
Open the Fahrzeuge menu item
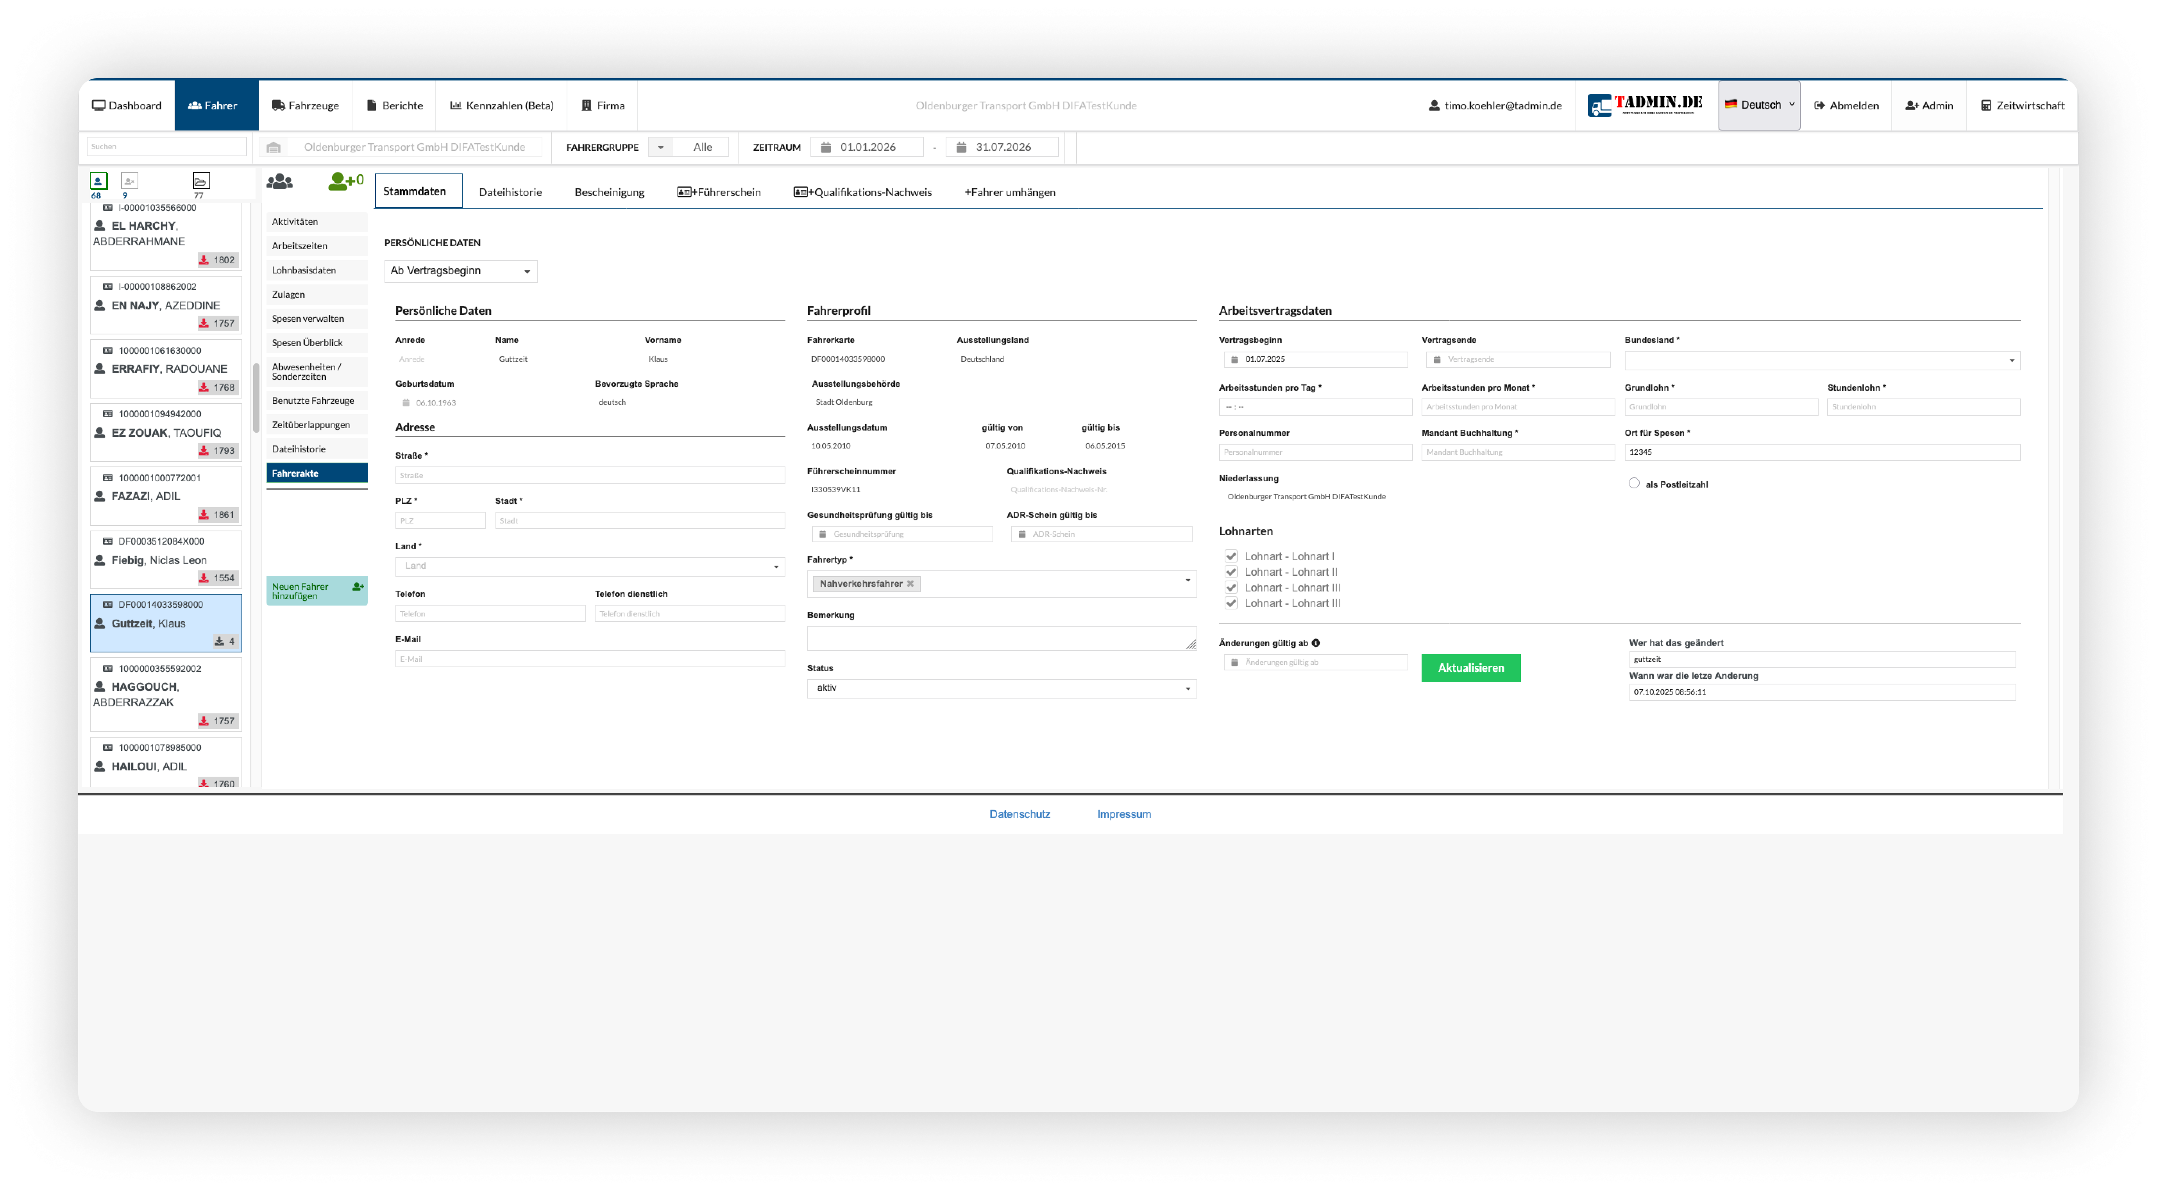305,105
